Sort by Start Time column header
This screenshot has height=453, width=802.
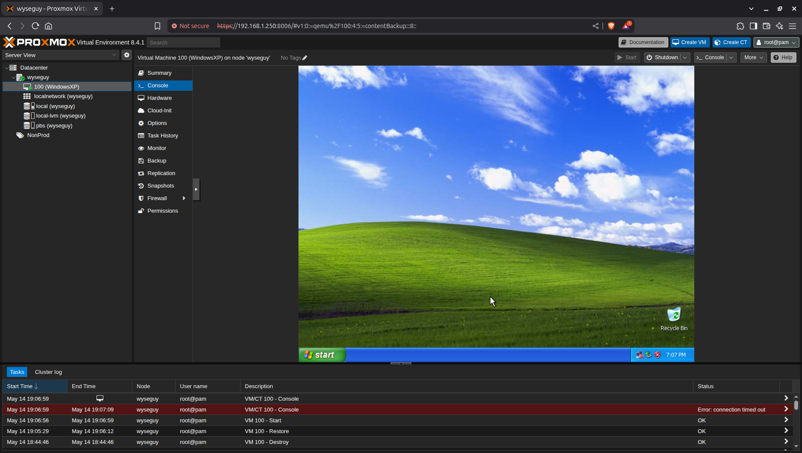[x=35, y=386]
